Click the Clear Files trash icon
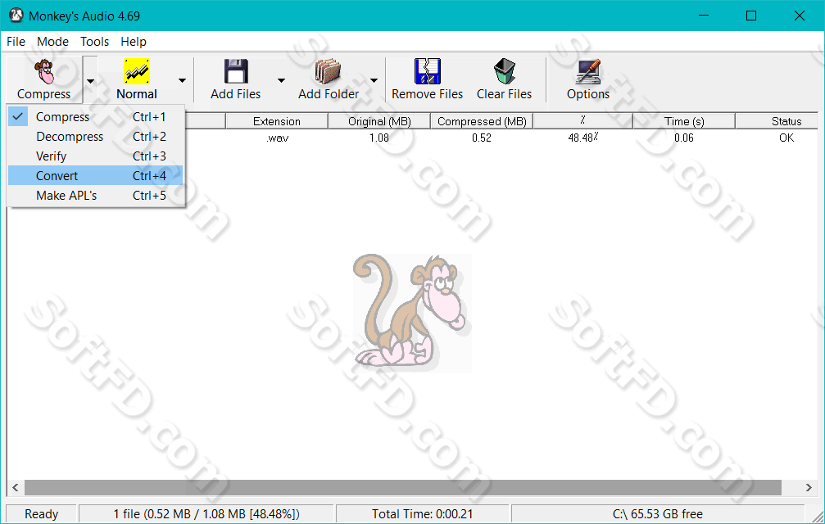 (504, 71)
